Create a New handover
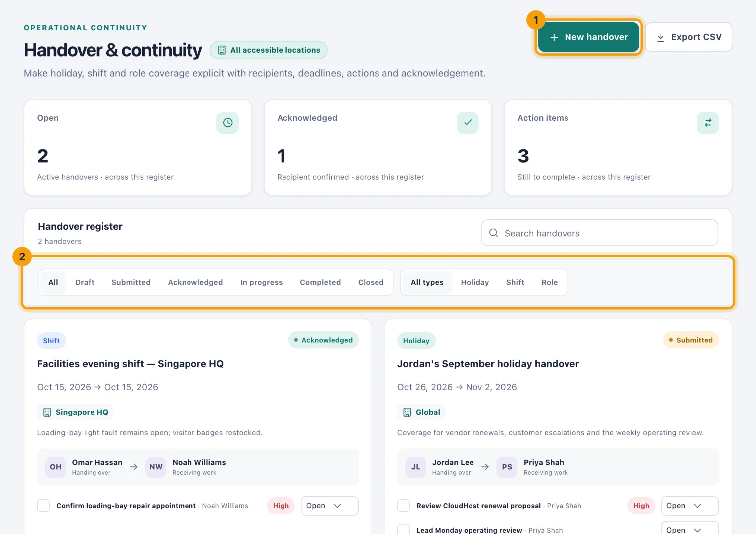The image size is (756, 534). pyautogui.click(x=589, y=37)
